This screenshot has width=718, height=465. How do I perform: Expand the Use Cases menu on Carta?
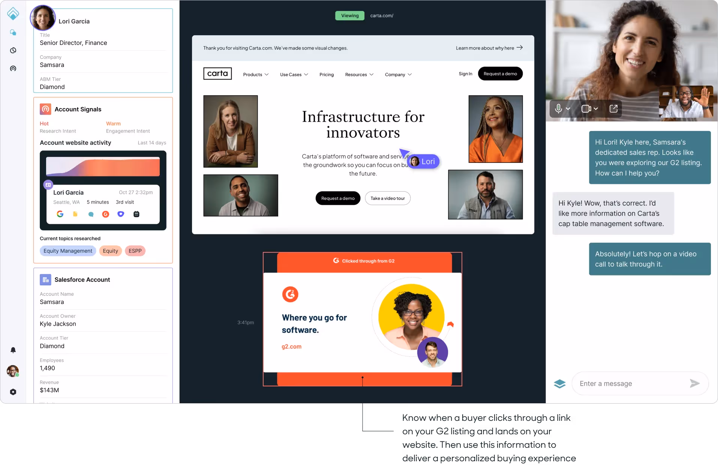(294, 75)
